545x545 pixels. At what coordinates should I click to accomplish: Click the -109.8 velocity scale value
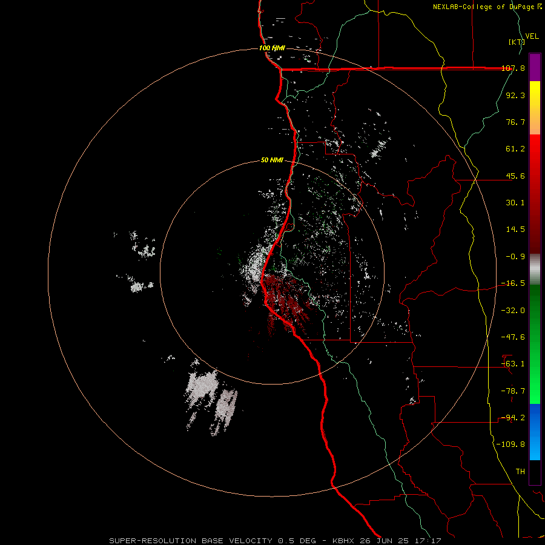coord(510,444)
